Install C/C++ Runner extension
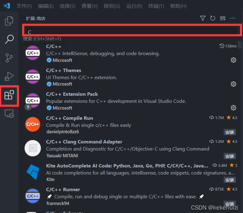The image size is (243, 213). [x=230, y=203]
